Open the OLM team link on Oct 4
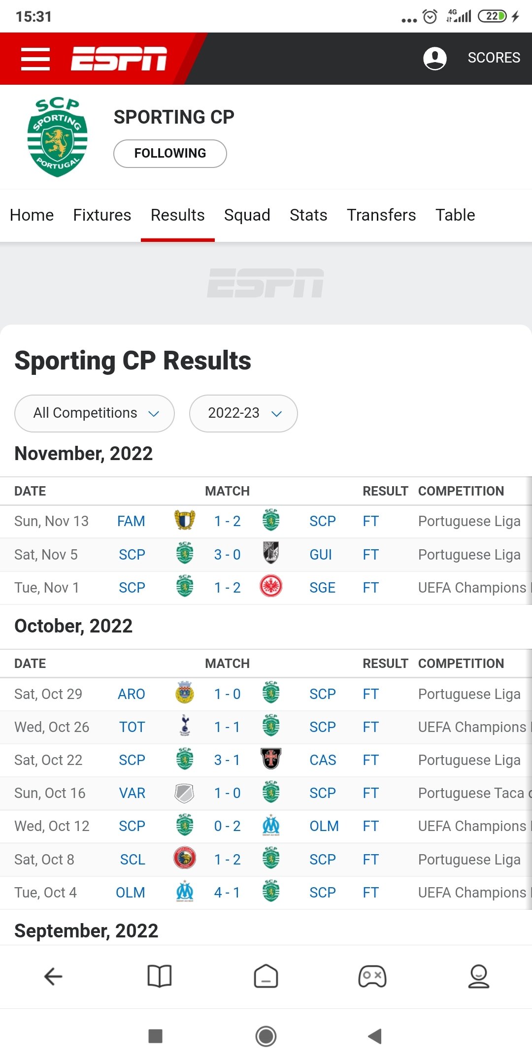Image resolution: width=532 pixels, height=1064 pixels. click(130, 893)
